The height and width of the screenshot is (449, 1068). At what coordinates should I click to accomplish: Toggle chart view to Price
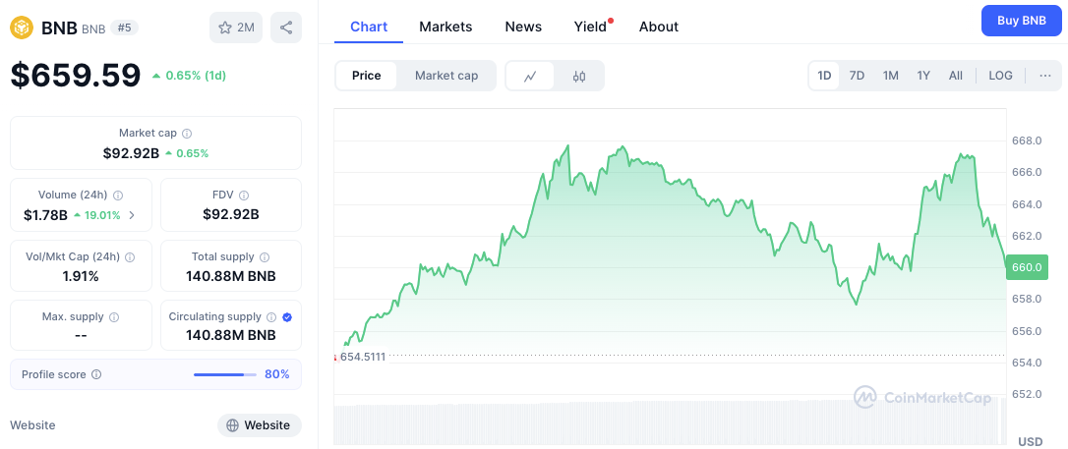coord(366,76)
